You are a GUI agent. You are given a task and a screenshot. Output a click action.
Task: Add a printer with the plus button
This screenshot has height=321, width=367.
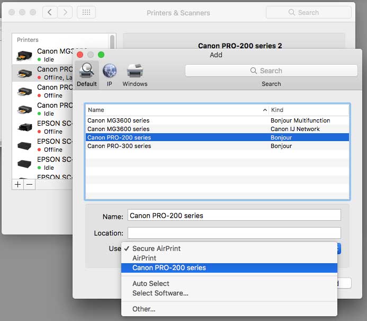point(18,185)
